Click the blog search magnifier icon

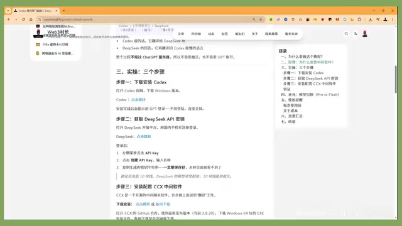pos(346,34)
